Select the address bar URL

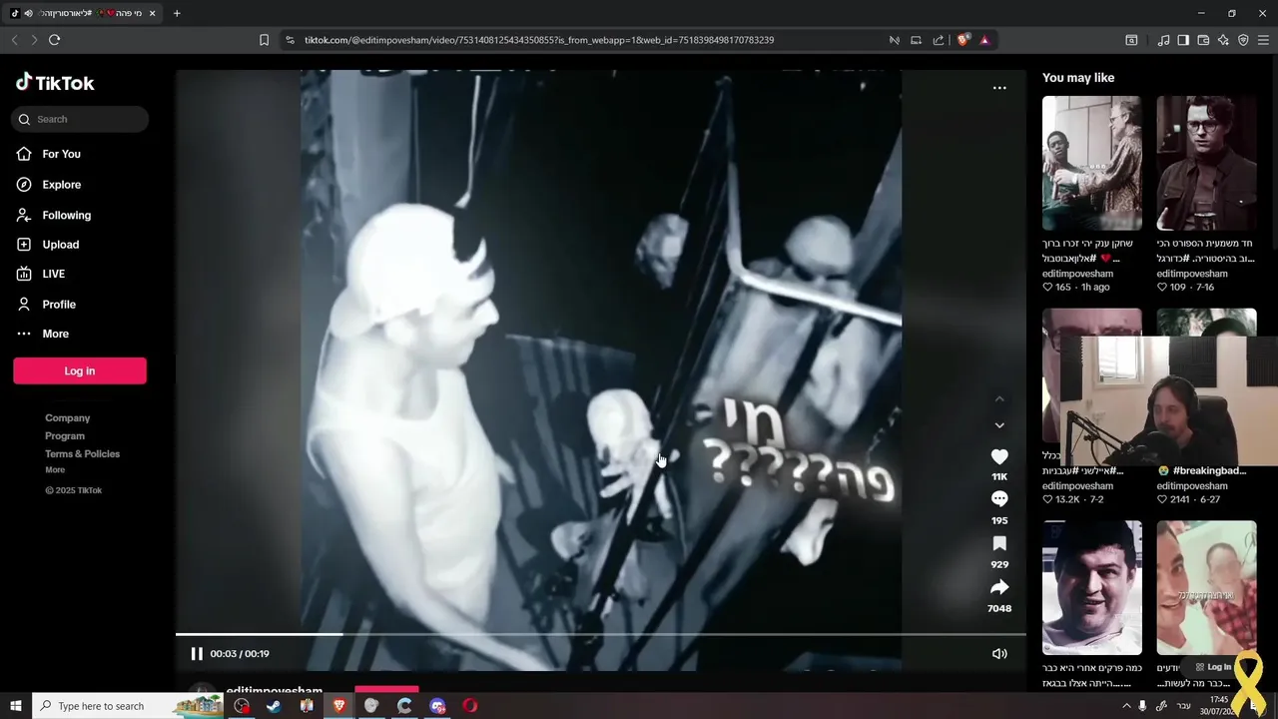click(x=539, y=40)
